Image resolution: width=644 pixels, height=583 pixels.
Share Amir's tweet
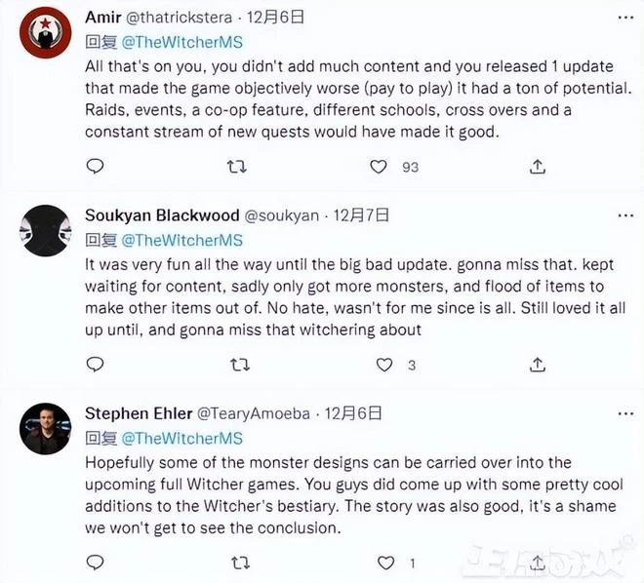tap(537, 167)
